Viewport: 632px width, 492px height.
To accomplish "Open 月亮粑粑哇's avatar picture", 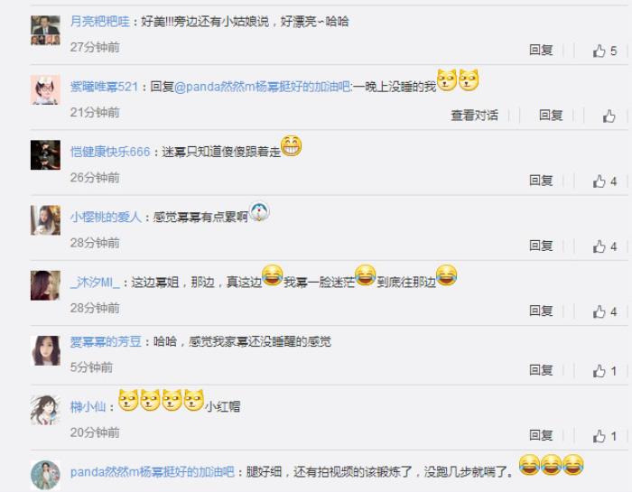I will pos(45,30).
